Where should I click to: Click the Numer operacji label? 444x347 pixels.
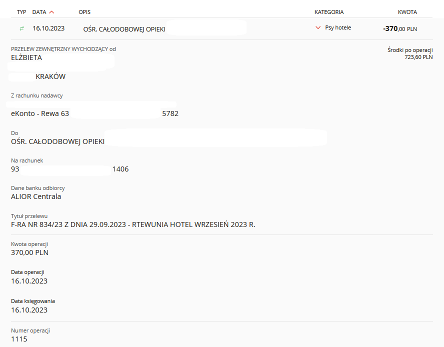point(30,330)
